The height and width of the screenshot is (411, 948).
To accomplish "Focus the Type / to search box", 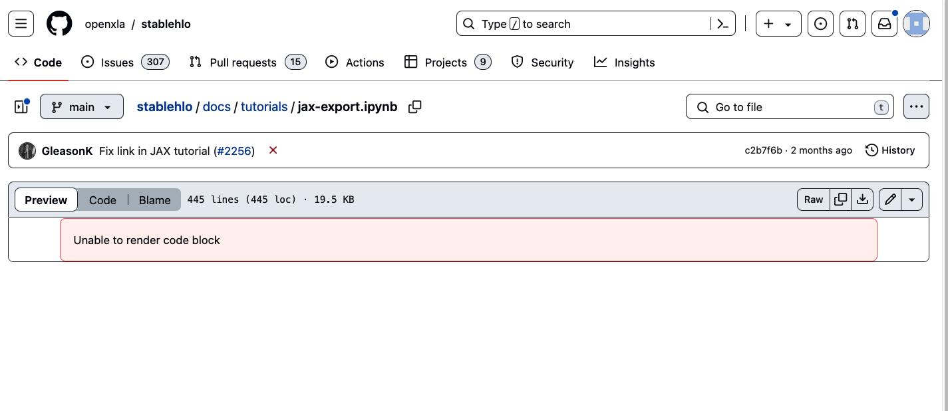I will point(595,24).
